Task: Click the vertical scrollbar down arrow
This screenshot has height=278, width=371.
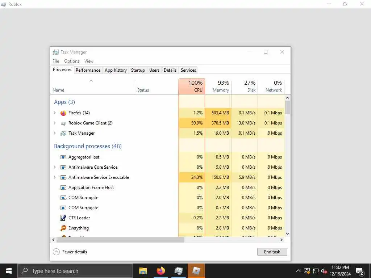Action: coord(287,234)
